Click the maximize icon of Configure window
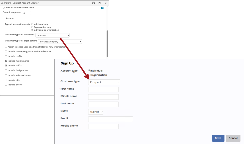244x144 pixels. click(x=100, y=3)
